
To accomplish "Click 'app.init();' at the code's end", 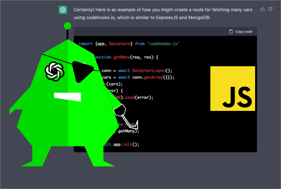I will click(x=126, y=144).
